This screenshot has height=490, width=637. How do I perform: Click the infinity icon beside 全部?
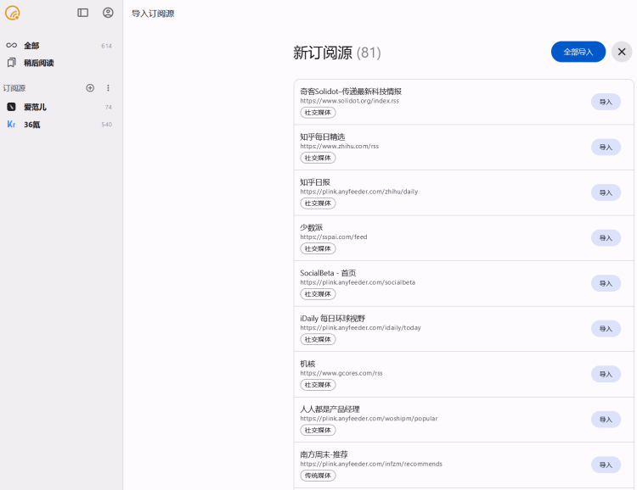tap(11, 46)
